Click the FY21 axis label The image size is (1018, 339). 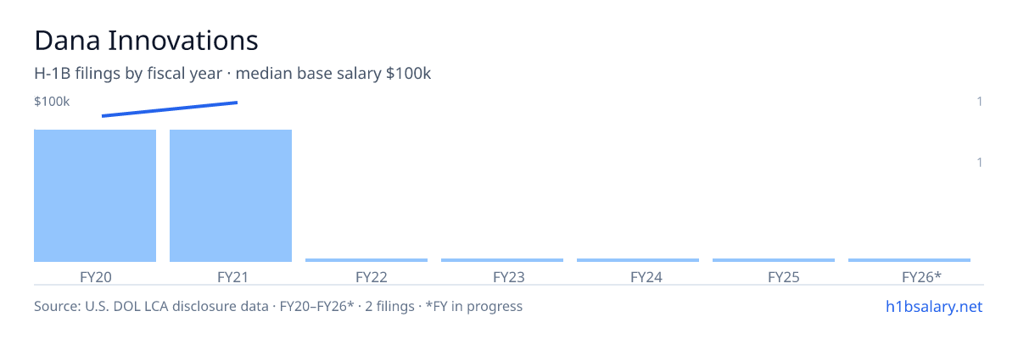coord(231,276)
